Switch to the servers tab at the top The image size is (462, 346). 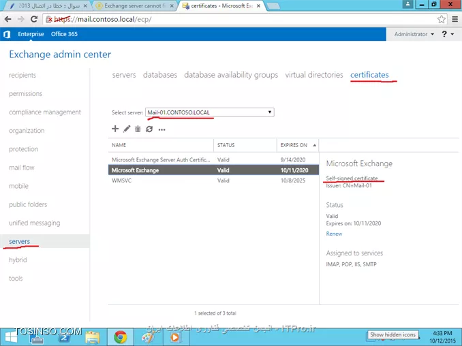124,75
